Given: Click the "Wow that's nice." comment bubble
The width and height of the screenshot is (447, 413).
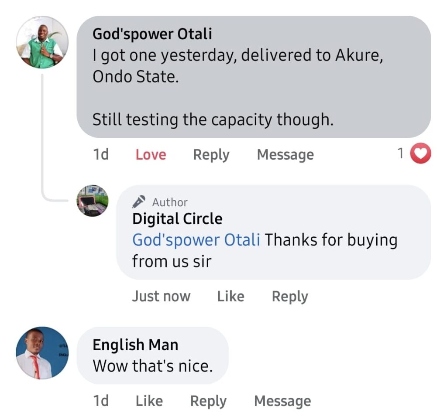Looking at the screenshot, I should pyautogui.click(x=152, y=366).
